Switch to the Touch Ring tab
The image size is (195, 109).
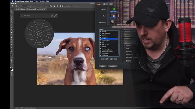point(126,27)
